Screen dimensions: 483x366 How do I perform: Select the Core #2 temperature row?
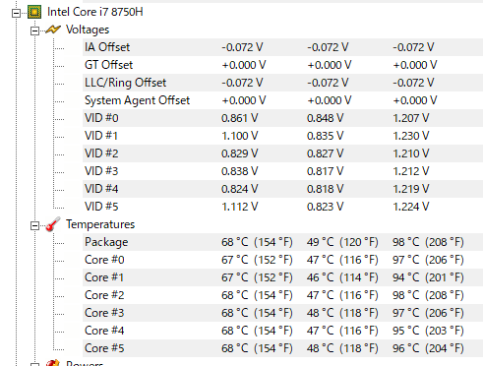coord(282,295)
